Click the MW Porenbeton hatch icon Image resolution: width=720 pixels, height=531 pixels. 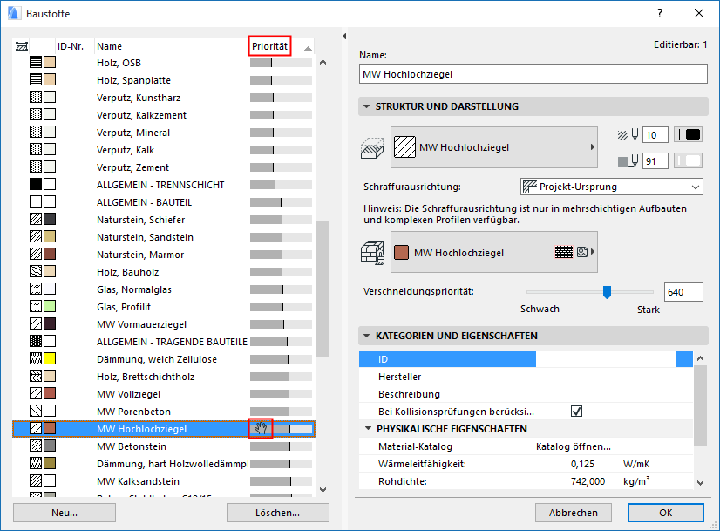click(x=36, y=412)
